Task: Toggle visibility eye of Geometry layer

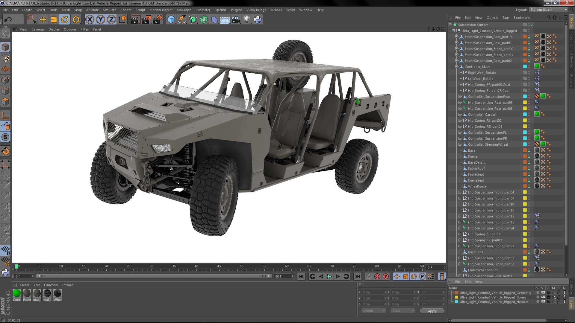Action: [x=543, y=293]
